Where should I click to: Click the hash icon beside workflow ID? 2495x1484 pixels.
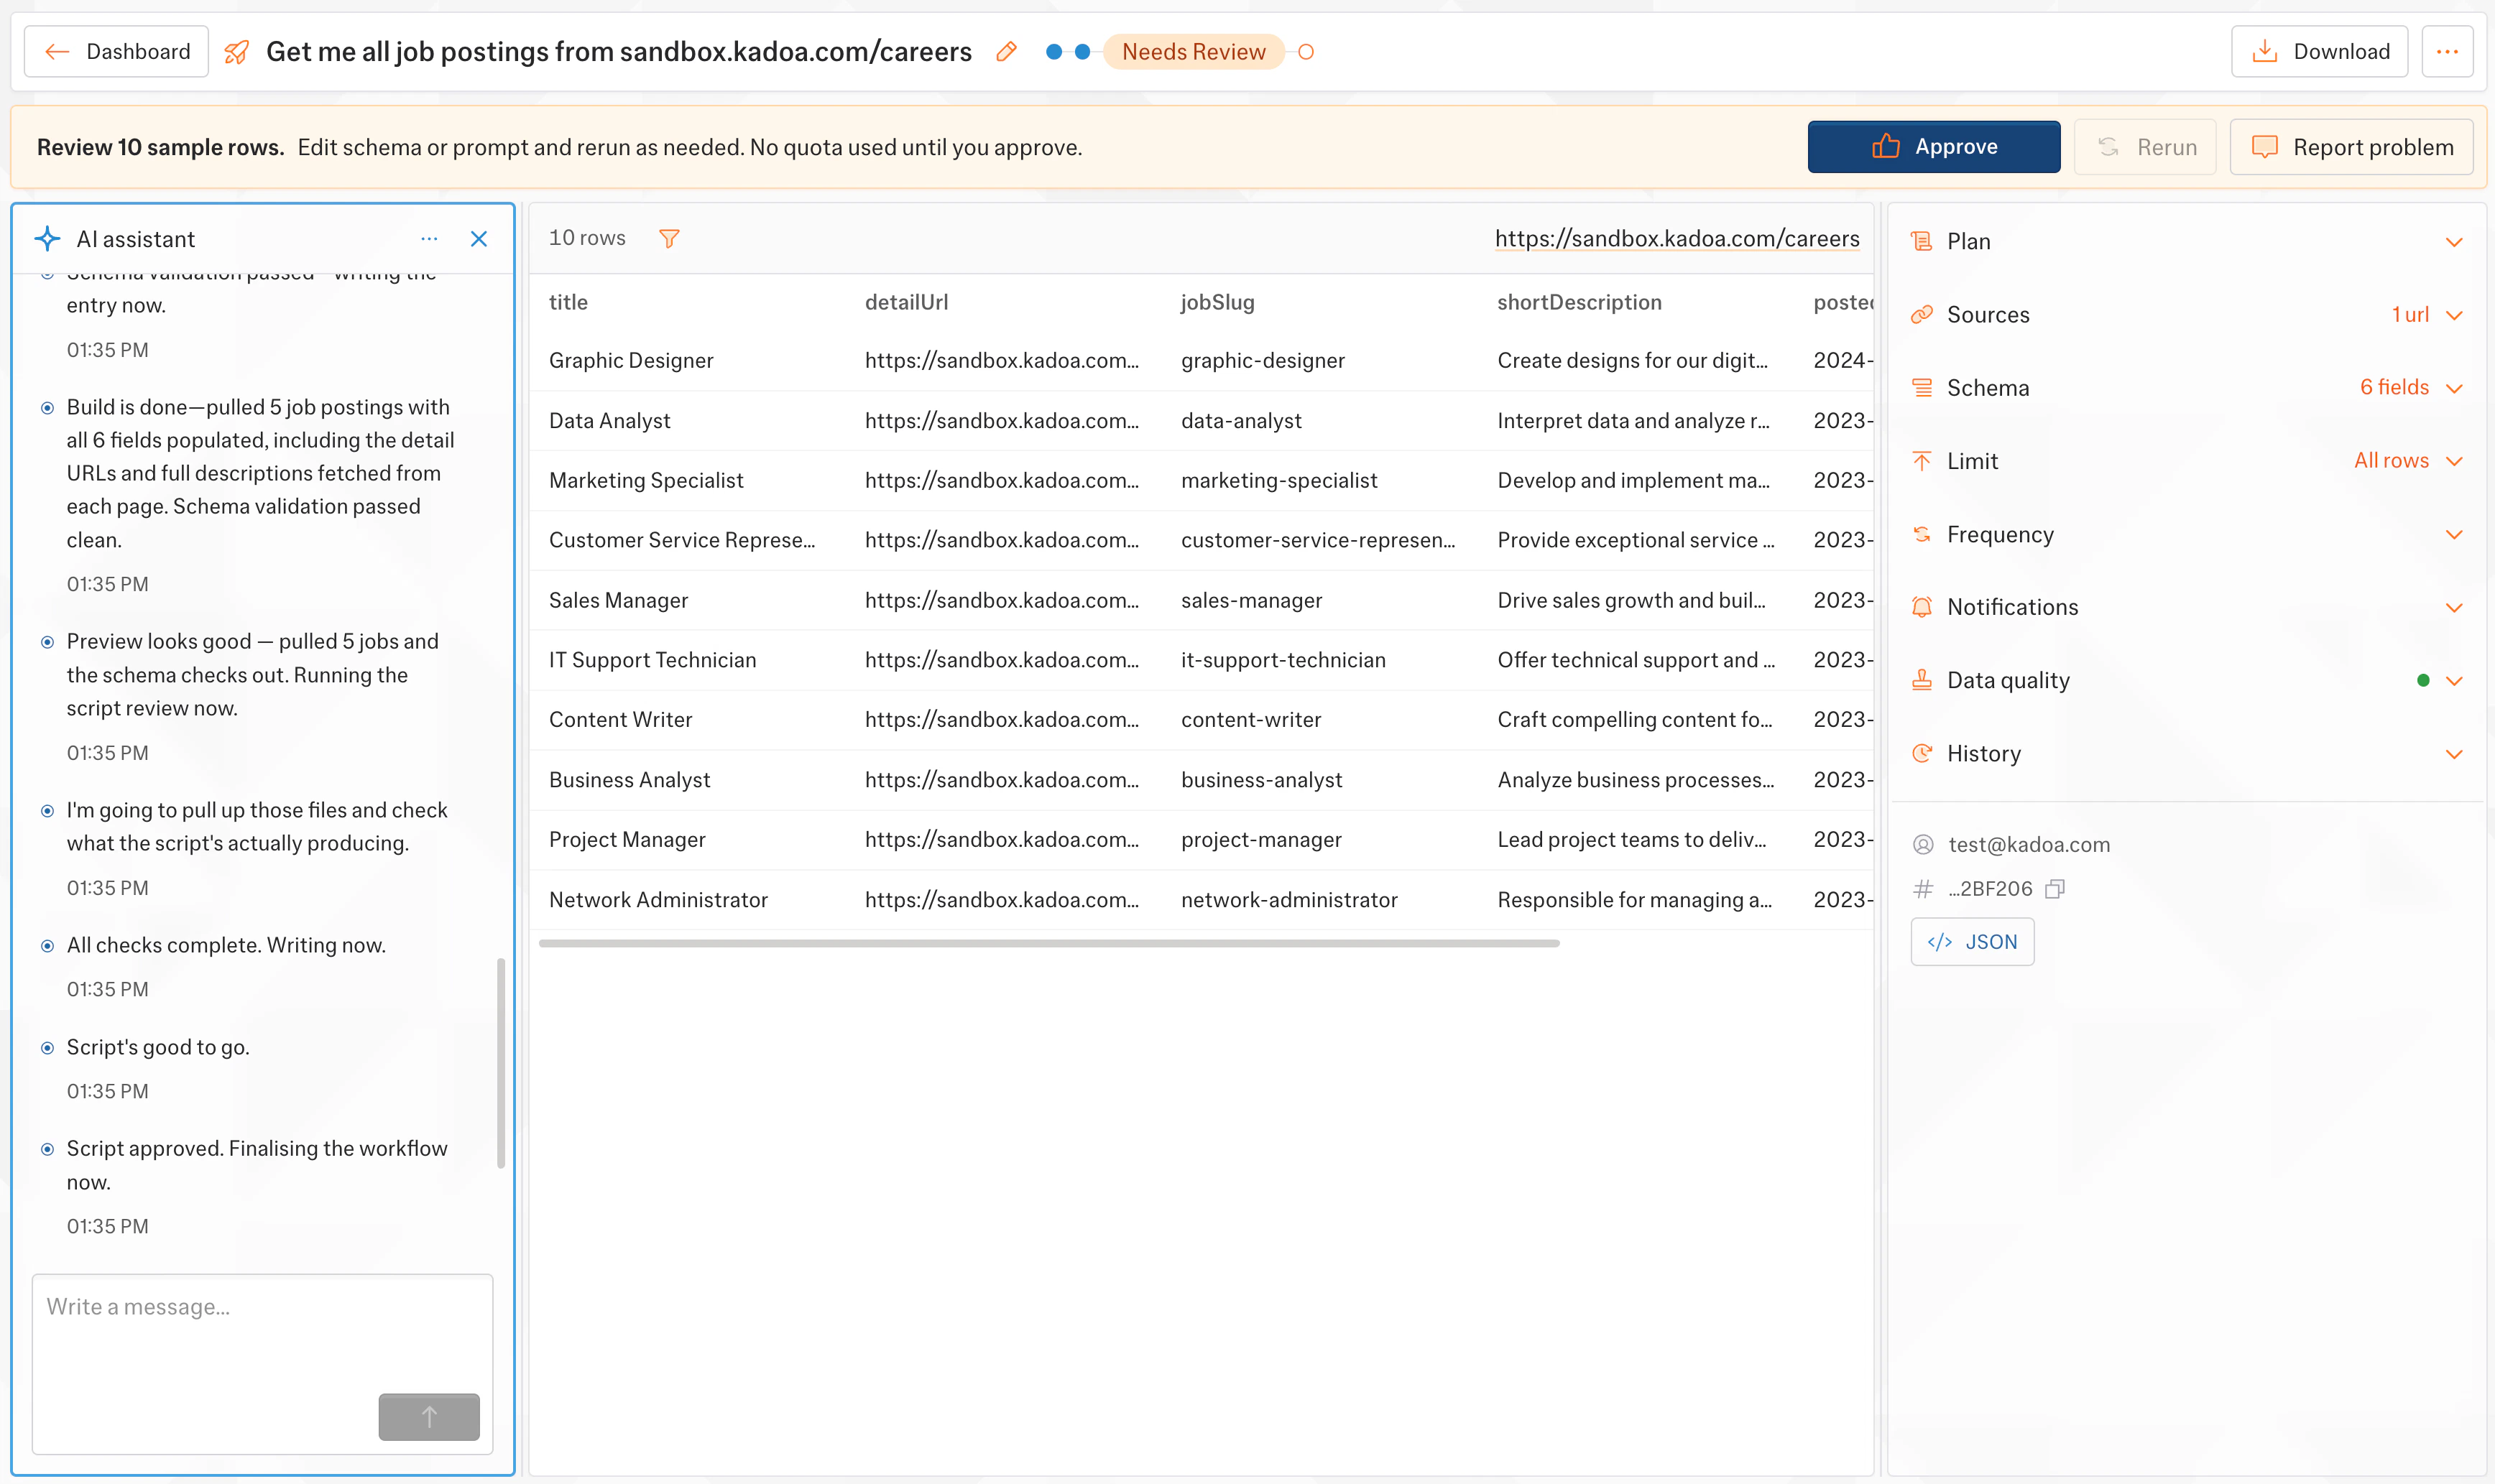tap(1923, 889)
